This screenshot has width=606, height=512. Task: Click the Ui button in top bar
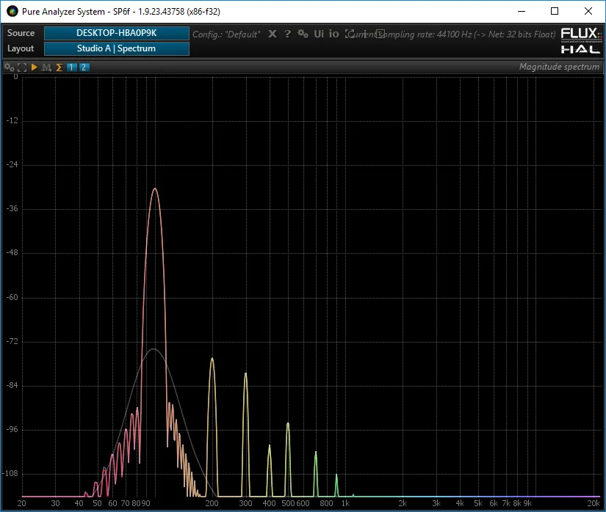click(x=319, y=34)
